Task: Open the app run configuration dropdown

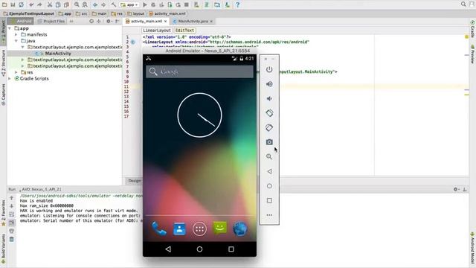Action: 129,4
